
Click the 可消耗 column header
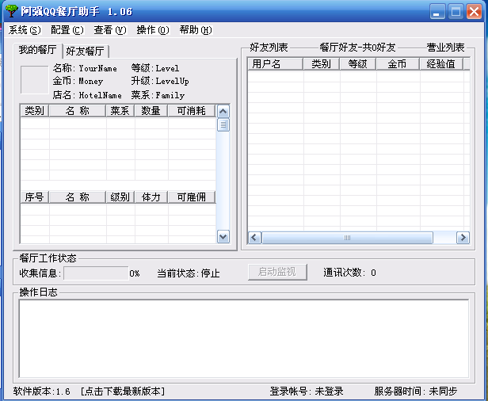192,111
